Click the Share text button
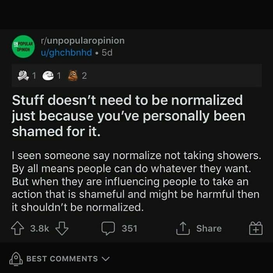The height and width of the screenshot is (273, 273). click(209, 228)
